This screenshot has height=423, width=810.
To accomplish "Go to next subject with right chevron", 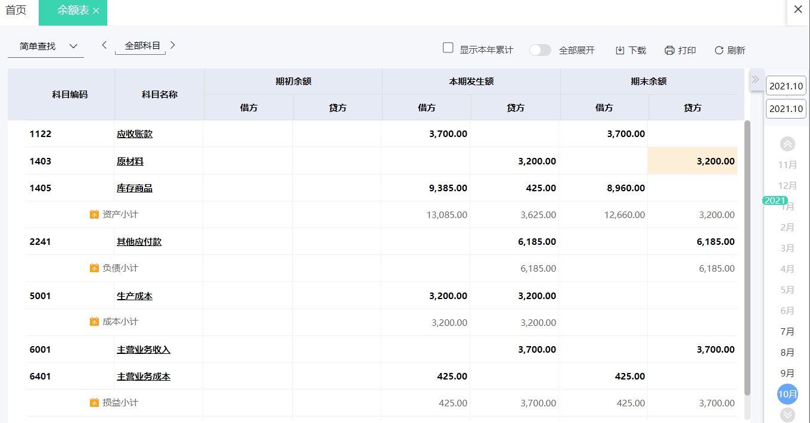I will tap(173, 45).
